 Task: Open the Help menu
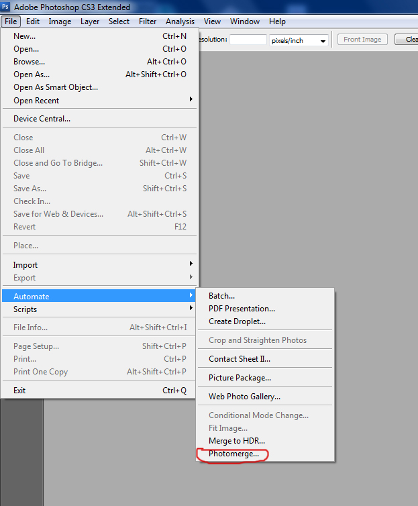(277, 21)
